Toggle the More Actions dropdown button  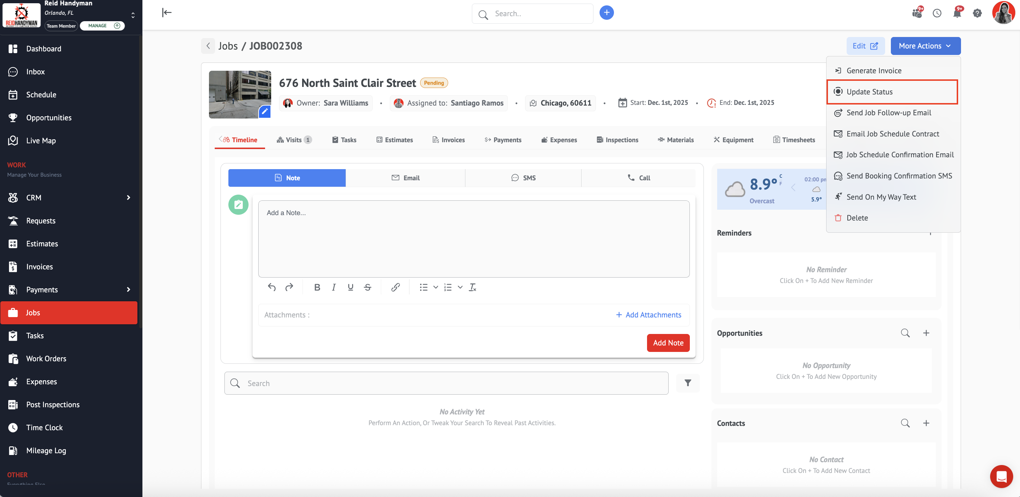(925, 46)
